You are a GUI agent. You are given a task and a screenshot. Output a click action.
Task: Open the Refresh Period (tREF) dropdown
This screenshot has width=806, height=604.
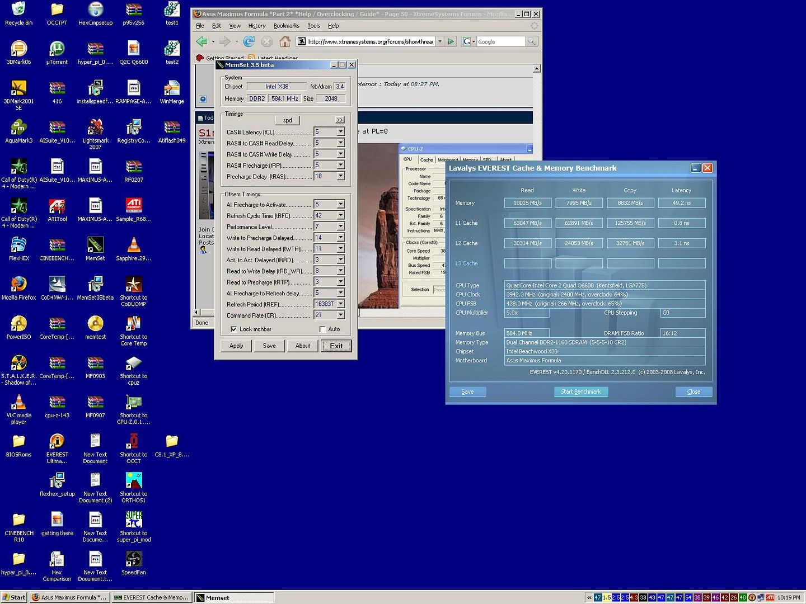pyautogui.click(x=340, y=304)
